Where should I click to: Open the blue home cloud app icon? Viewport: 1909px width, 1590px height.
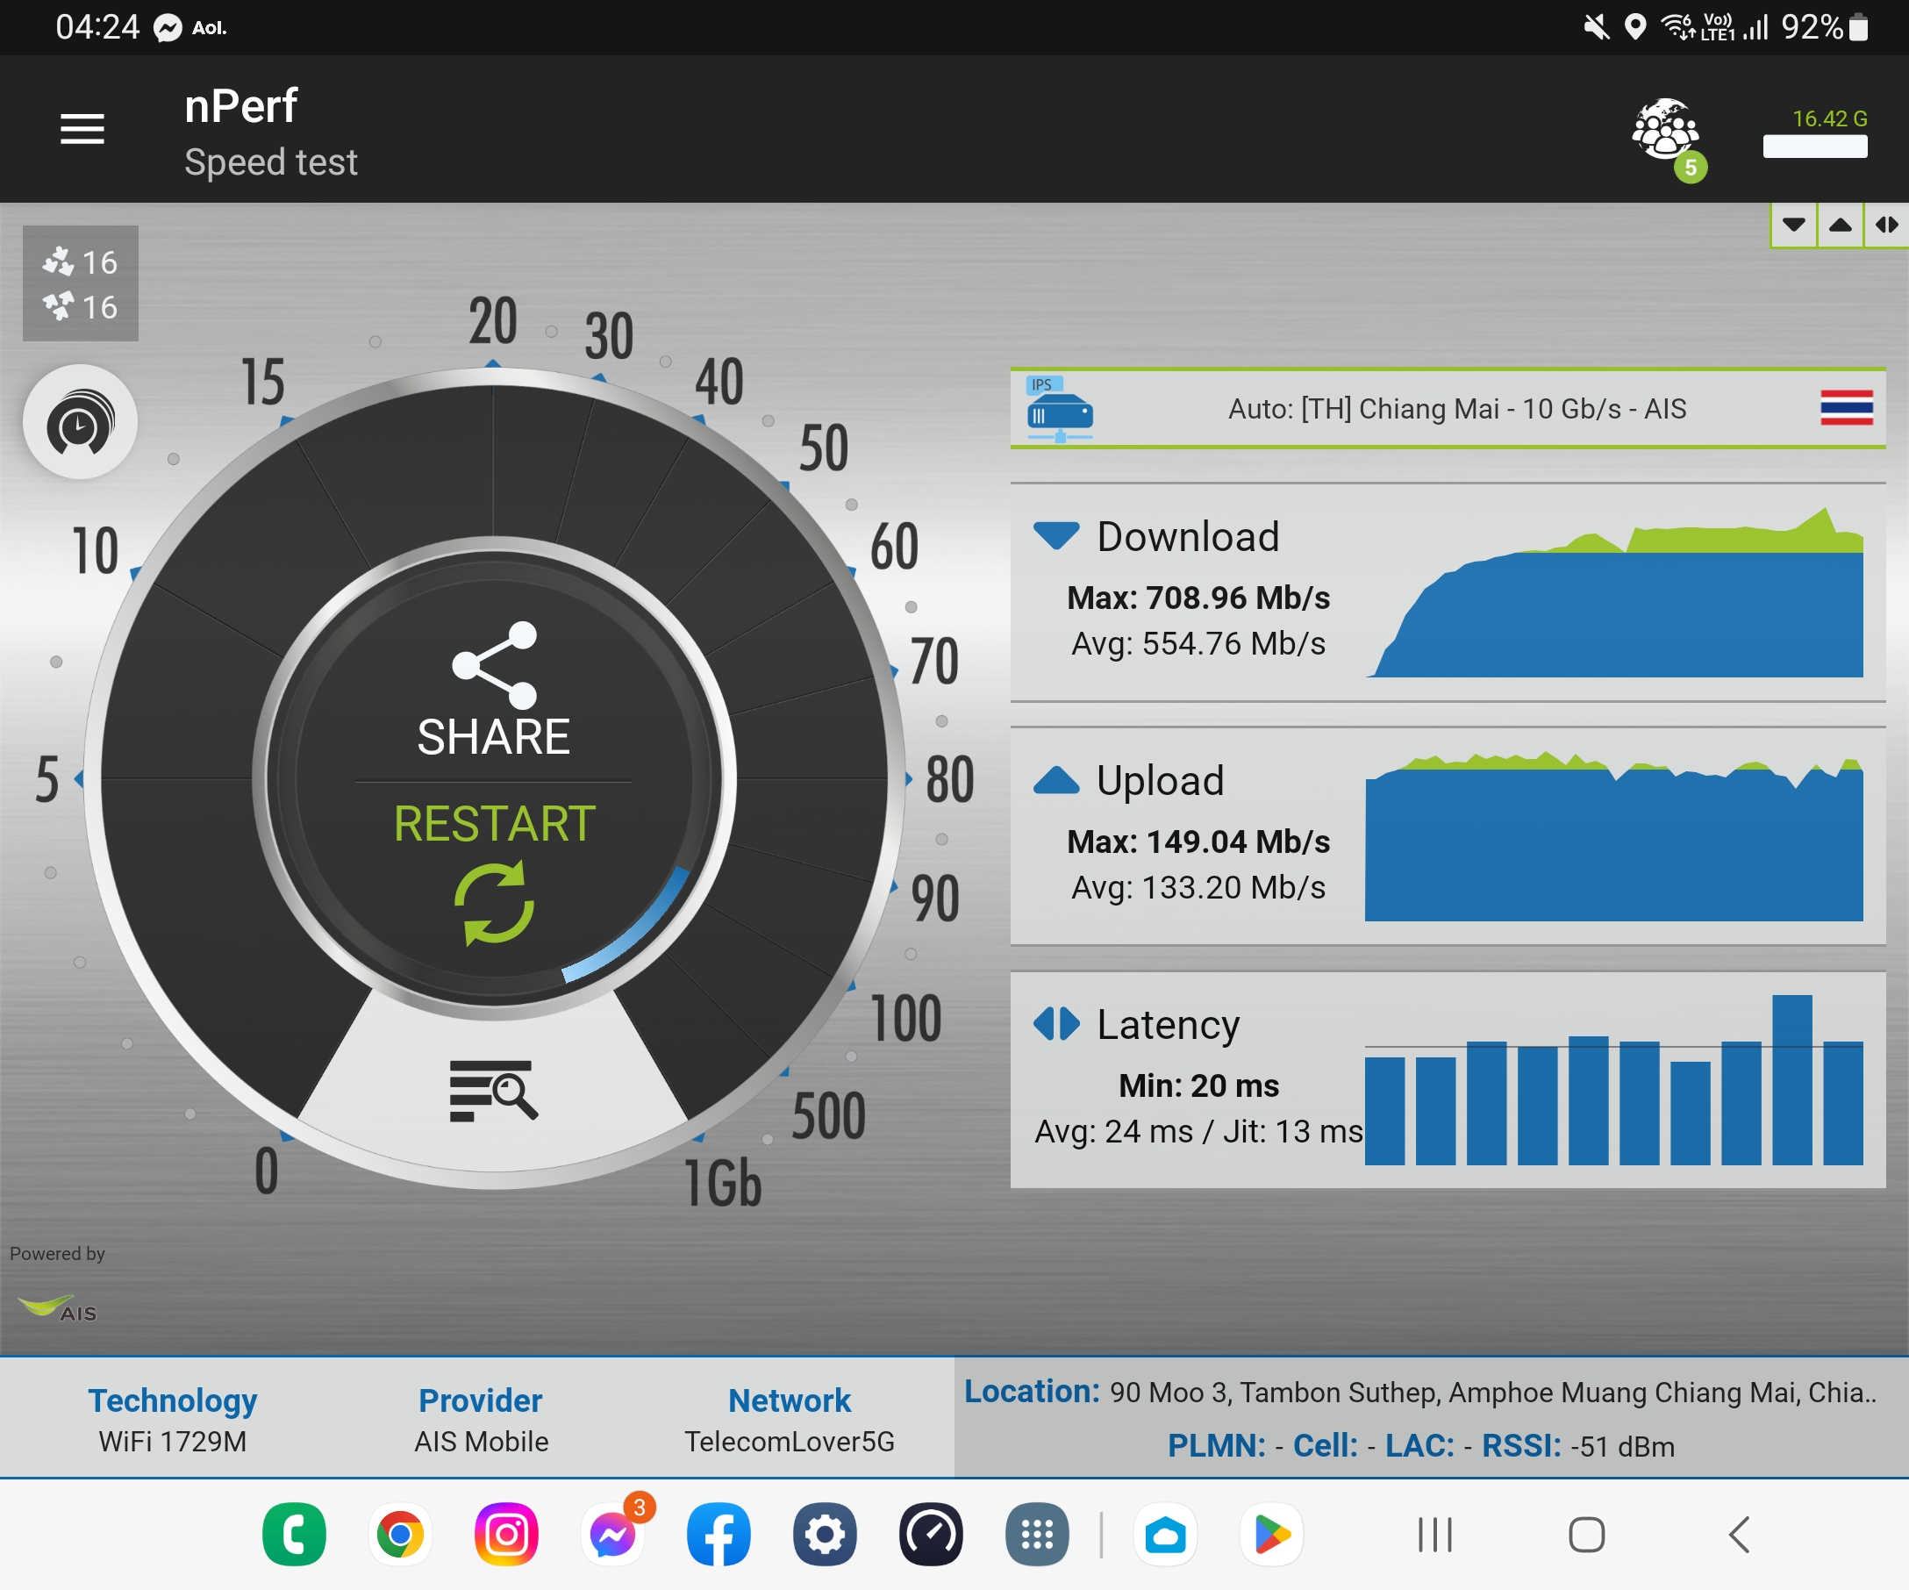(x=1165, y=1535)
